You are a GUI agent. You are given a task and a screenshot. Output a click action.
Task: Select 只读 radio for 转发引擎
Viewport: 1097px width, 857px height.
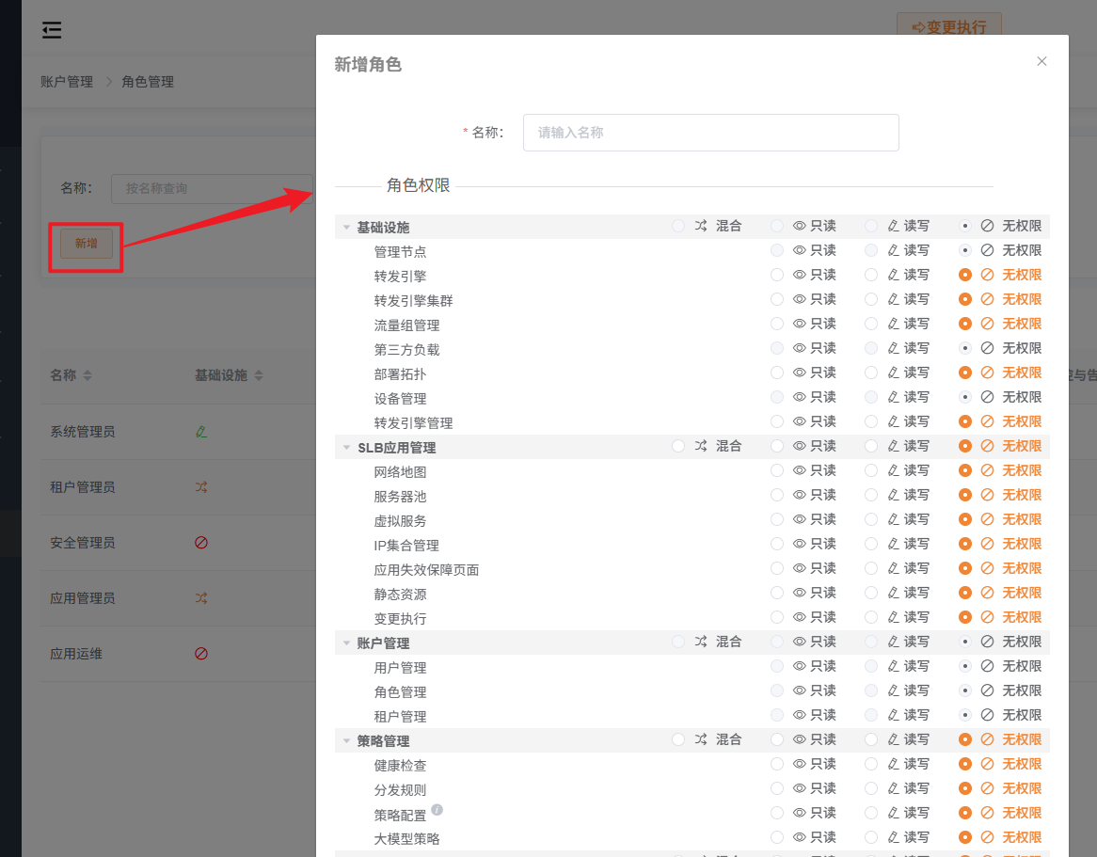(x=777, y=275)
